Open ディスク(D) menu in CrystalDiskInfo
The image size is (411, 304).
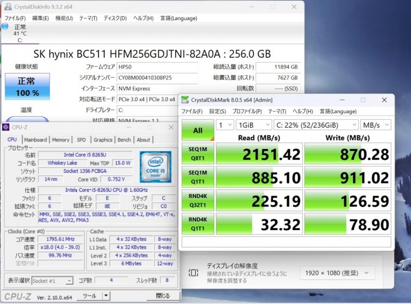(115, 18)
